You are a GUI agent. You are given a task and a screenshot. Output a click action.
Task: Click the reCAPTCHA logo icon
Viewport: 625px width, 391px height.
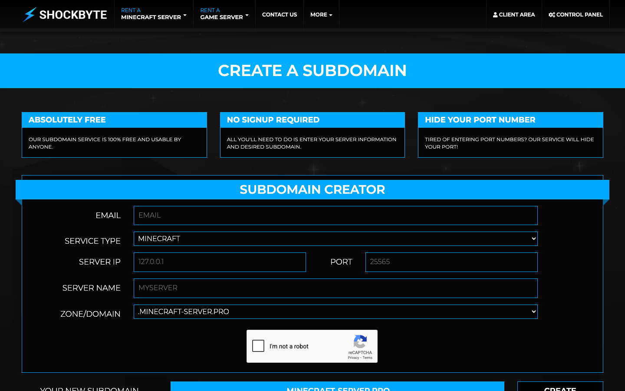(x=360, y=341)
